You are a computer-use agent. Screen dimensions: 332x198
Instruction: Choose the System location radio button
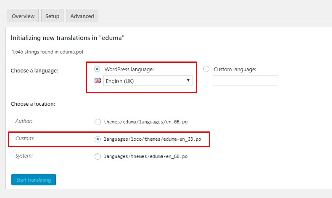97,156
